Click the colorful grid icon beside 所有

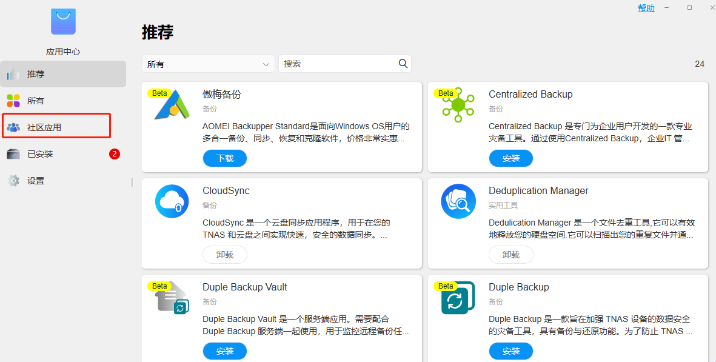click(x=13, y=101)
